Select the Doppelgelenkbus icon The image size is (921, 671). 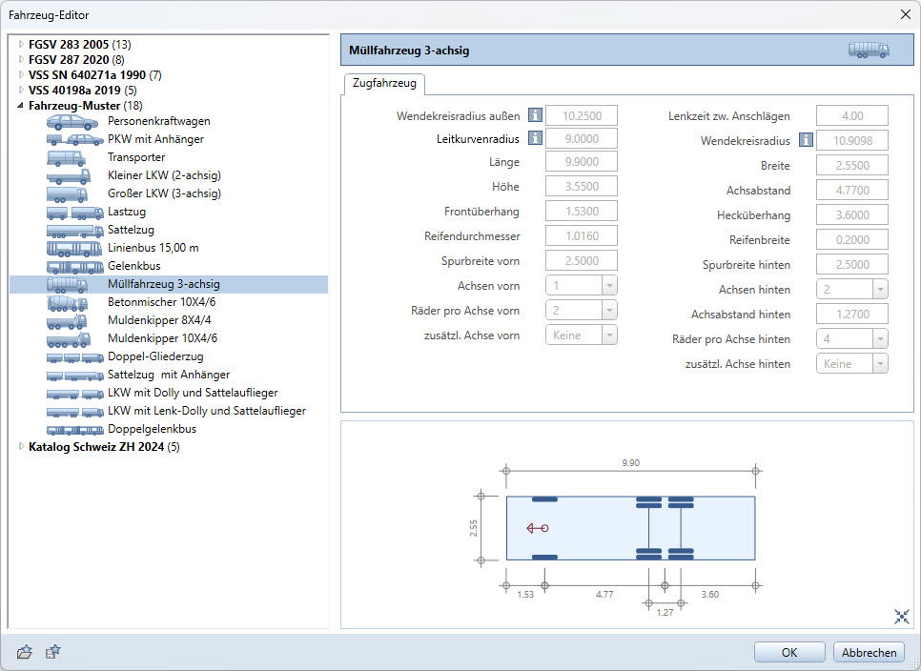[x=74, y=430]
